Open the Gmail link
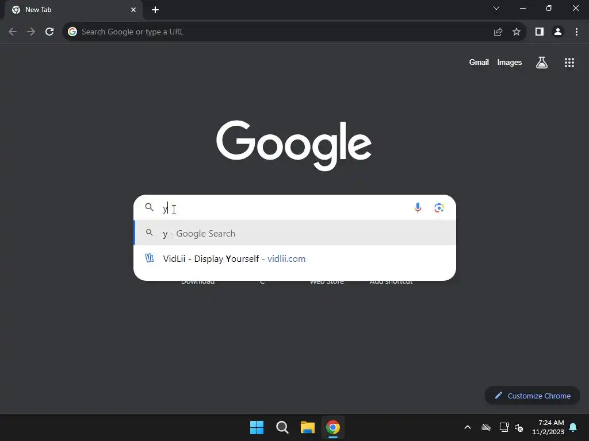 pyautogui.click(x=479, y=62)
